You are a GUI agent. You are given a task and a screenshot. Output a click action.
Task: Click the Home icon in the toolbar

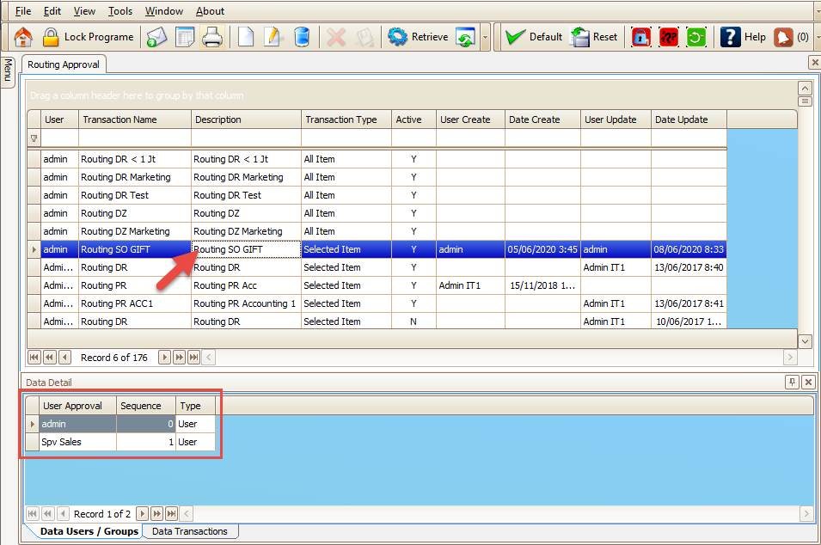coord(23,37)
